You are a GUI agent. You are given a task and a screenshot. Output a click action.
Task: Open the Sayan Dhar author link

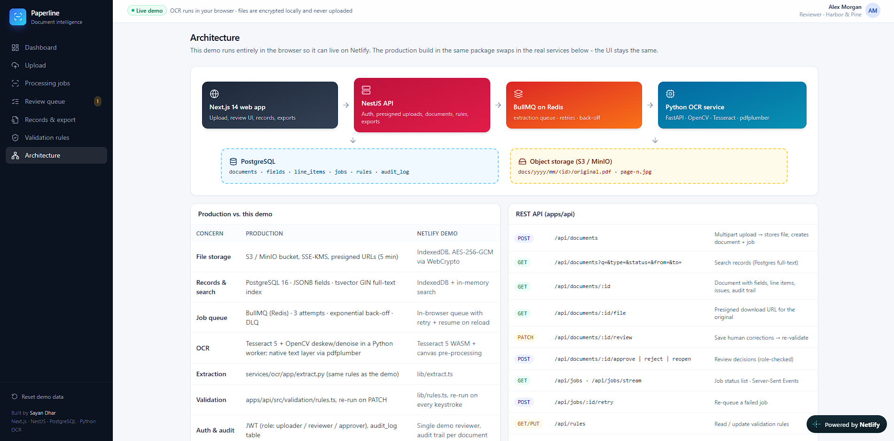pos(43,413)
